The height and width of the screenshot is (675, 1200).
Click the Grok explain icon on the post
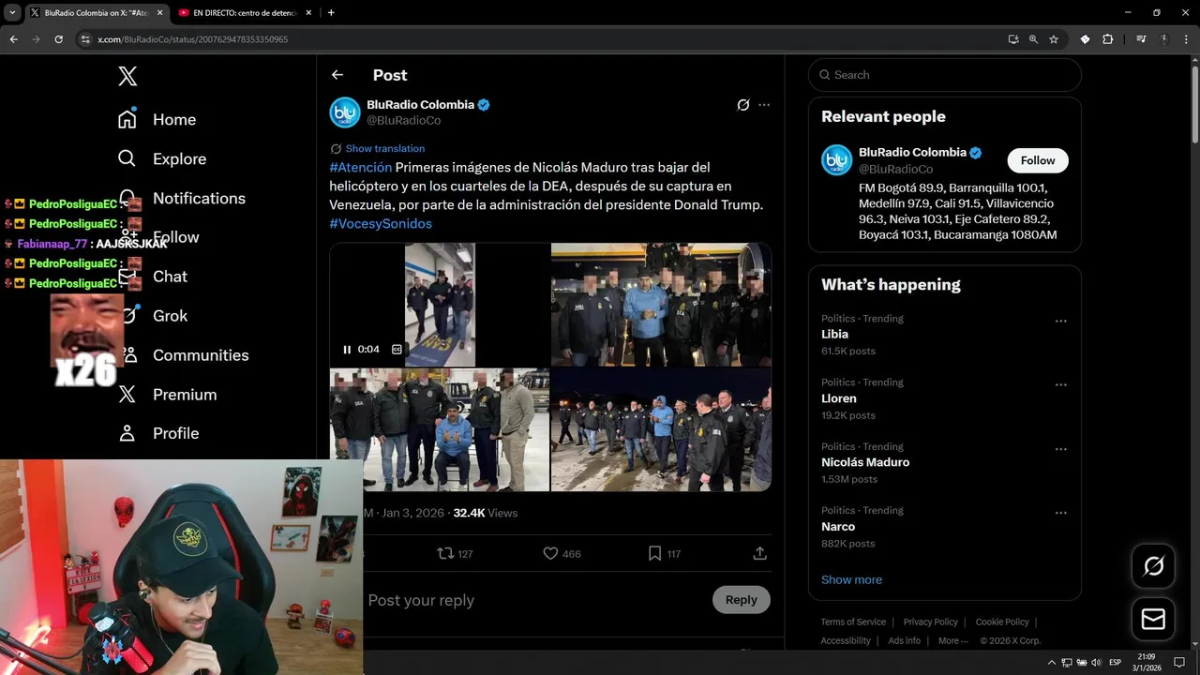(743, 105)
